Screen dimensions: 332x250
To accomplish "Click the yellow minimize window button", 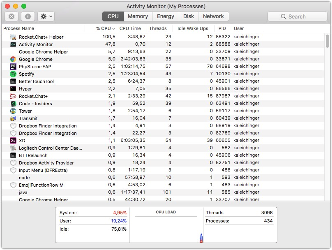I will click(16, 6).
